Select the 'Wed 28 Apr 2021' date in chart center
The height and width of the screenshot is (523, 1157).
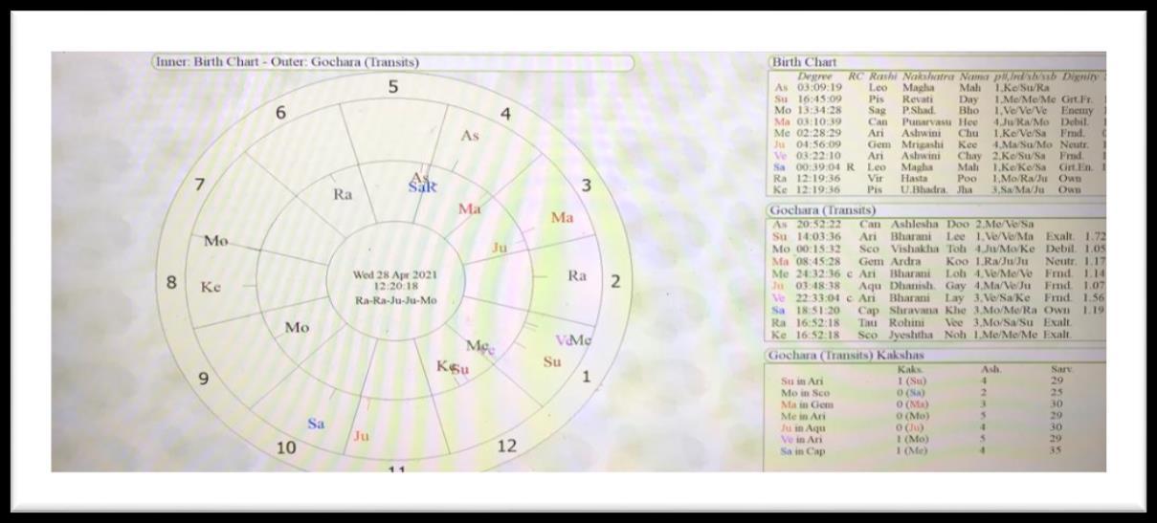[394, 274]
